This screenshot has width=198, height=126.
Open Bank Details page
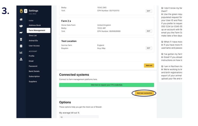(x=34, y=71)
